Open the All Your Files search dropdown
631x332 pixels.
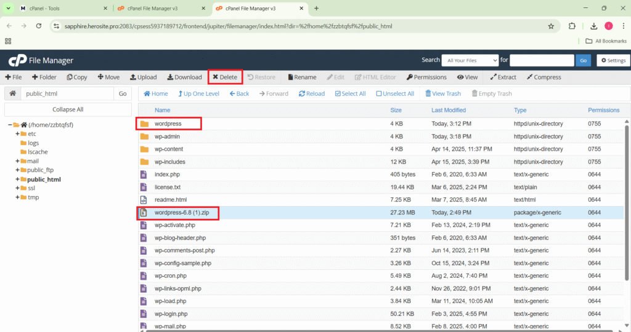(x=470, y=60)
